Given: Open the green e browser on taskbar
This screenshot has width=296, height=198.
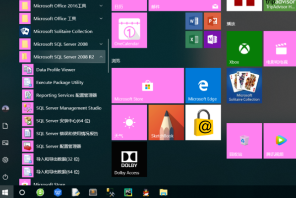Looking at the screenshot, I should [40, 193].
